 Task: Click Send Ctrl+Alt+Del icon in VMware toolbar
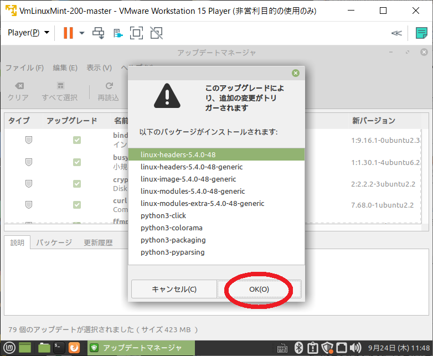click(x=99, y=33)
